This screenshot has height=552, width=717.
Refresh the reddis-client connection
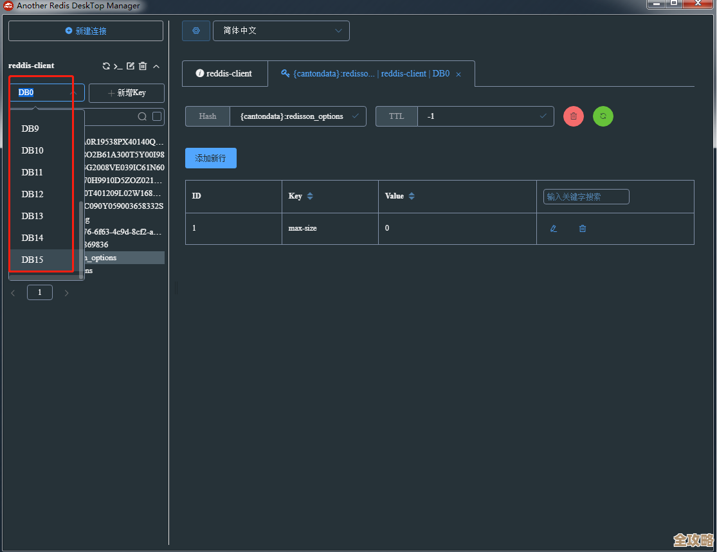click(106, 66)
